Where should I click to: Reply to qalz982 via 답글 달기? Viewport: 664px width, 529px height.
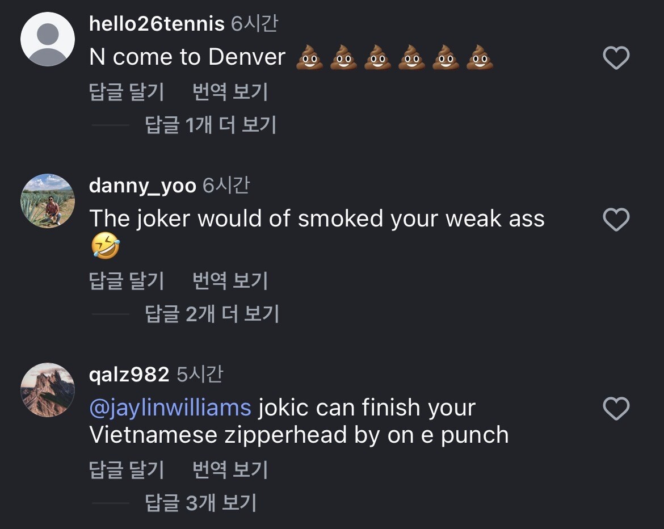point(127,470)
